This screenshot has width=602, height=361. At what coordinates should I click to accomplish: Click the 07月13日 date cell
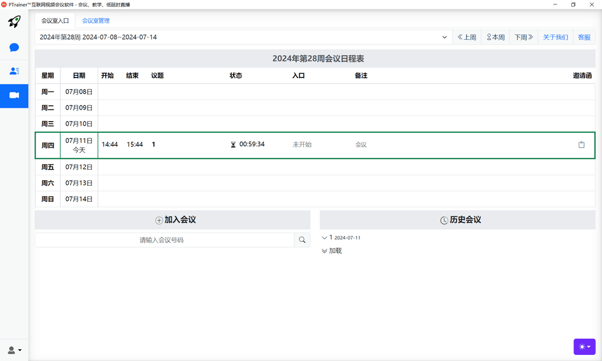(79, 183)
